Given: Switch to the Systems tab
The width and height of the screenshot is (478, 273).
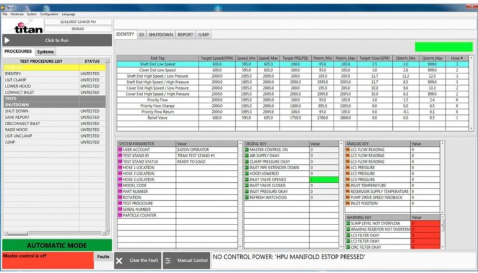Looking at the screenshot, I should coord(45,52).
